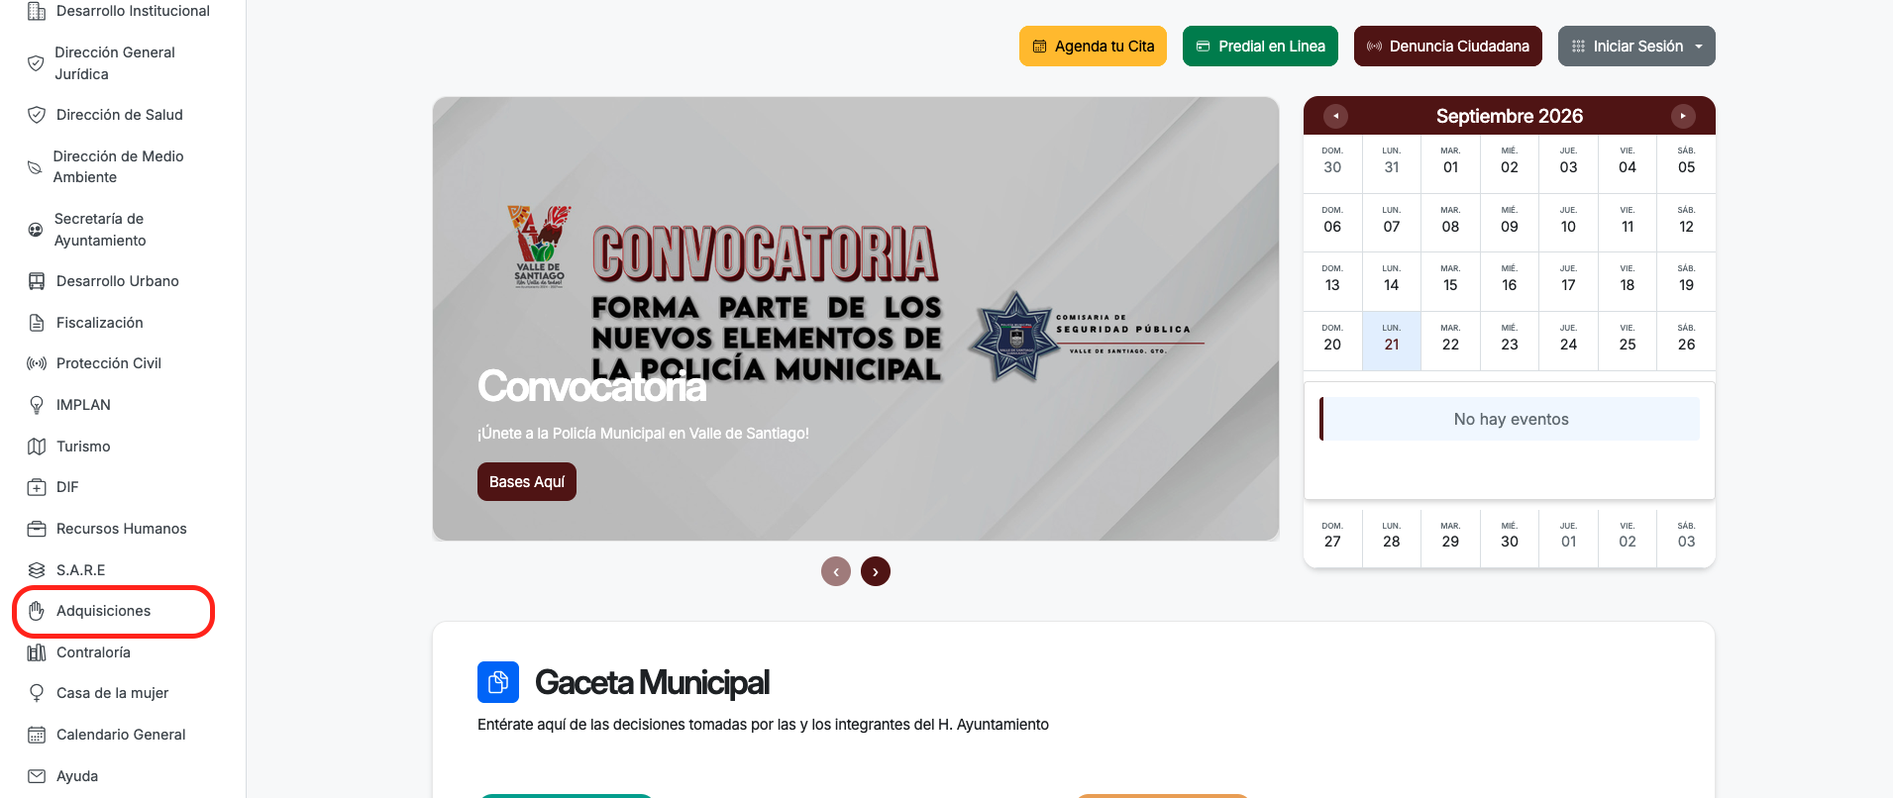The height and width of the screenshot is (798, 1893).
Task: Click the envelope icon next to Ayuda
Action: point(37,776)
